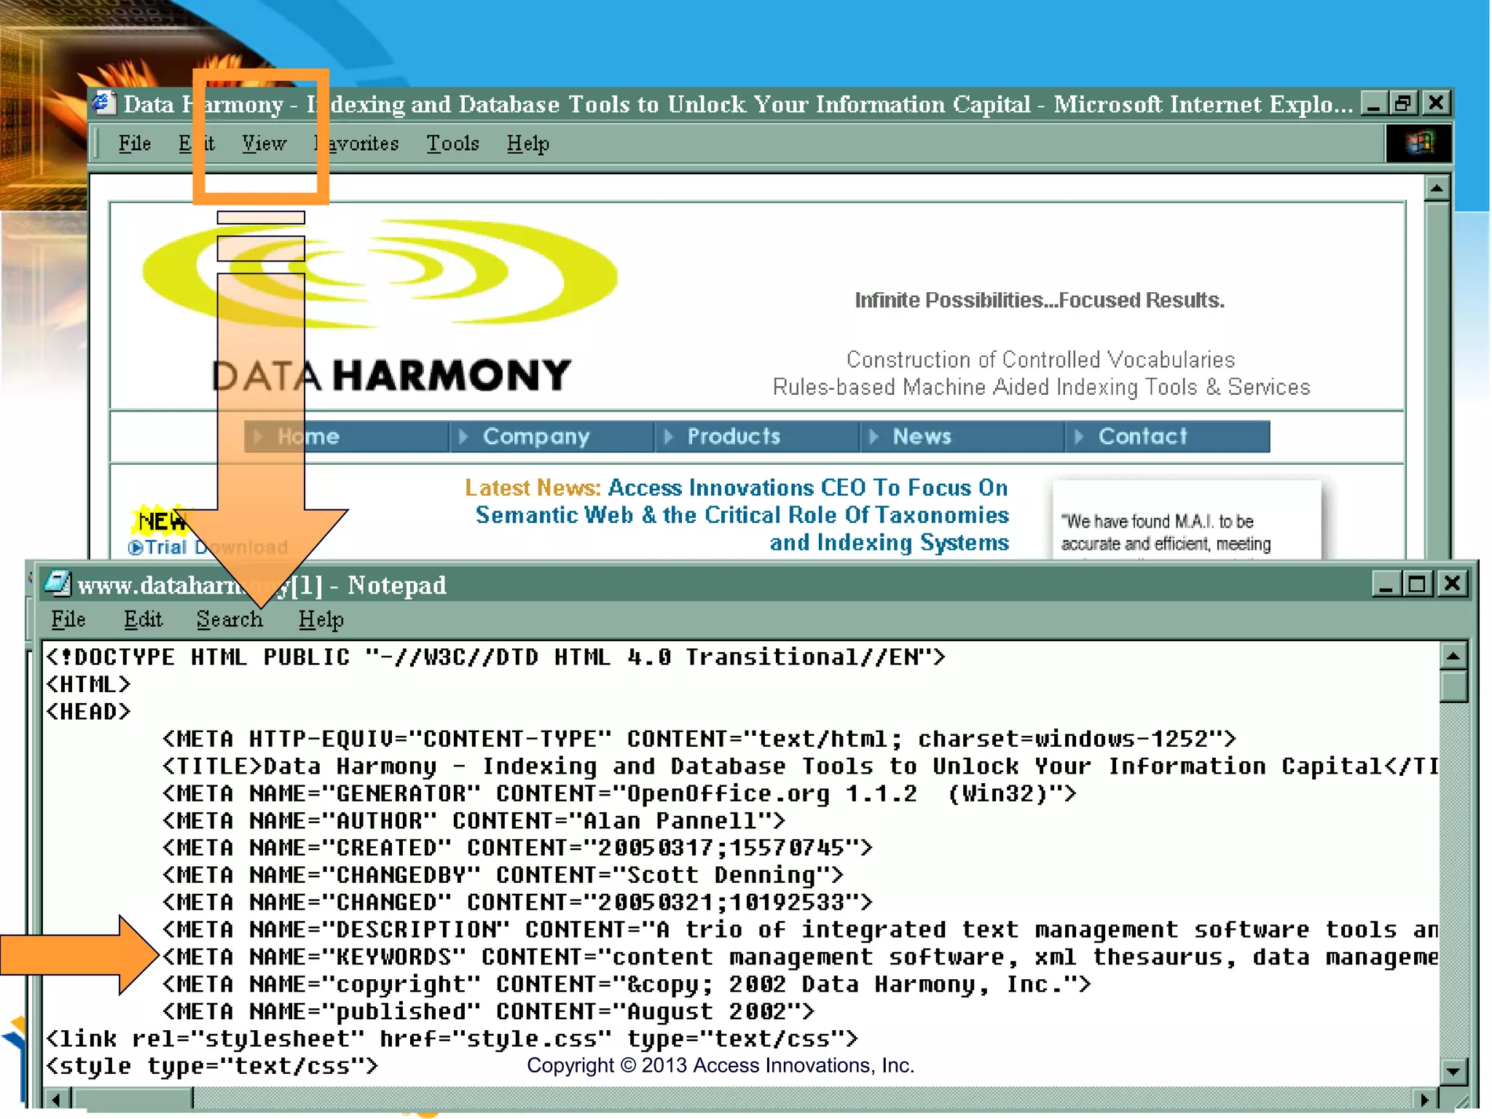Go to the Products navigation tab
Viewport: 1492px width, 1119px height.
point(757,436)
